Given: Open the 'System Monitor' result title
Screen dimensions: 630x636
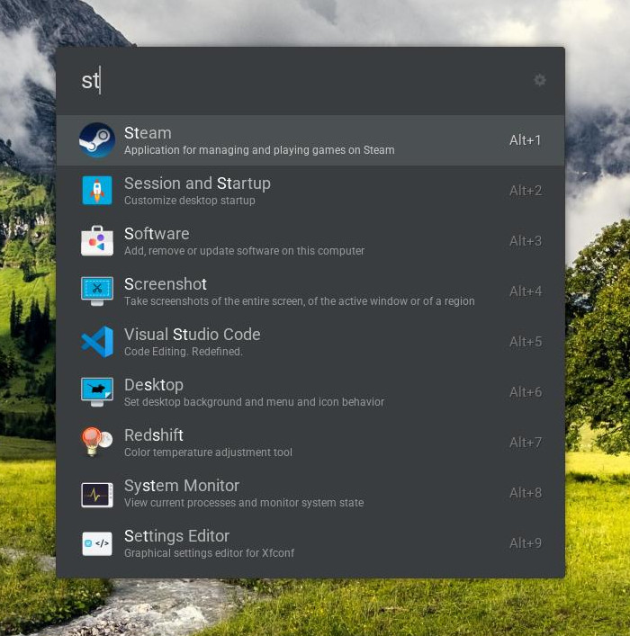Looking at the screenshot, I should pyautogui.click(x=182, y=486).
